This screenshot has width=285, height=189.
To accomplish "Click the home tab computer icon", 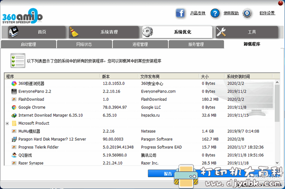I will tap(13, 32).
